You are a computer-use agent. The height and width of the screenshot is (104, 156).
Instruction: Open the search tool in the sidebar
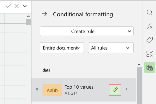click(150, 12)
